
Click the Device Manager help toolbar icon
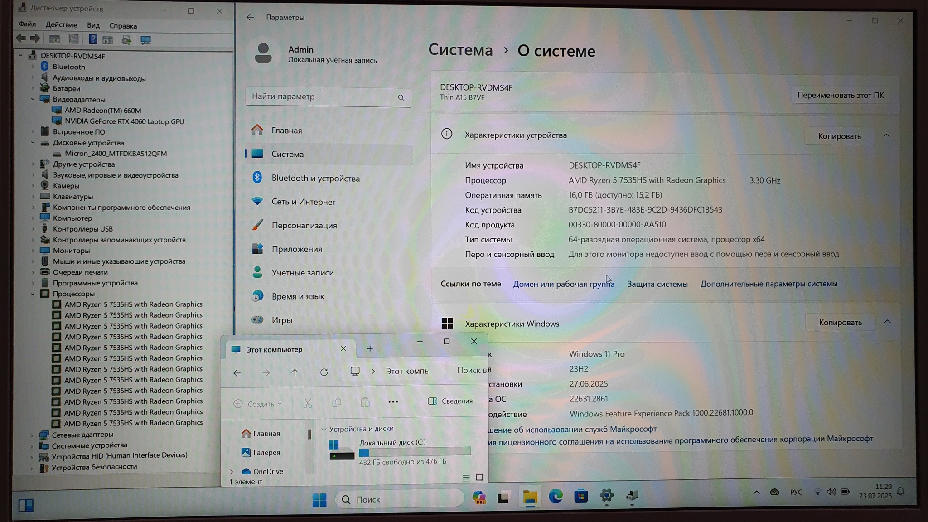pyautogui.click(x=92, y=40)
